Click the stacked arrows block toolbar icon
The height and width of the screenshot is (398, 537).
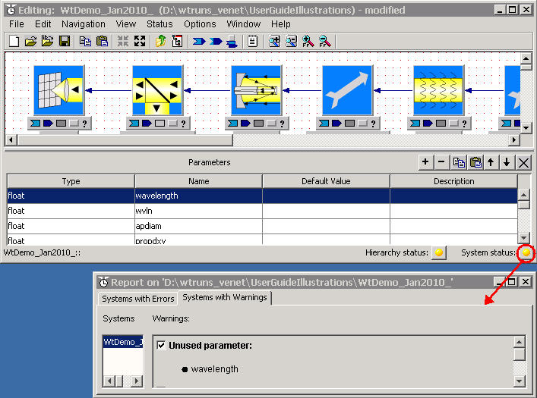232,42
